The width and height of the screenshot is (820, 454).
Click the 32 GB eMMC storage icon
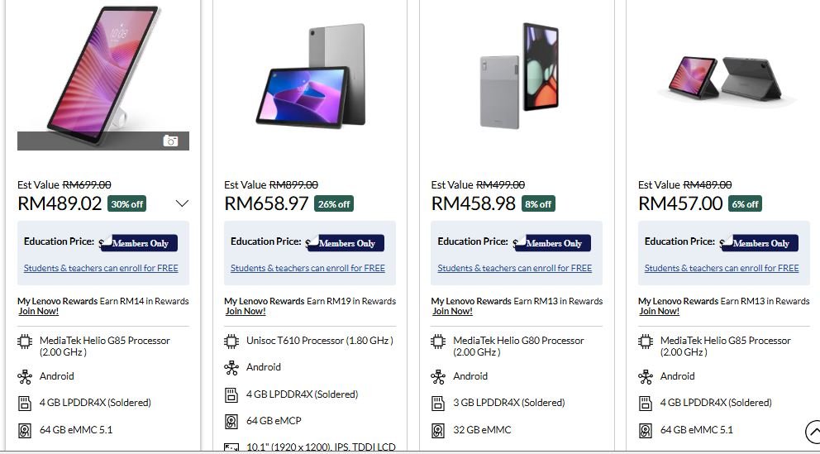click(x=438, y=430)
